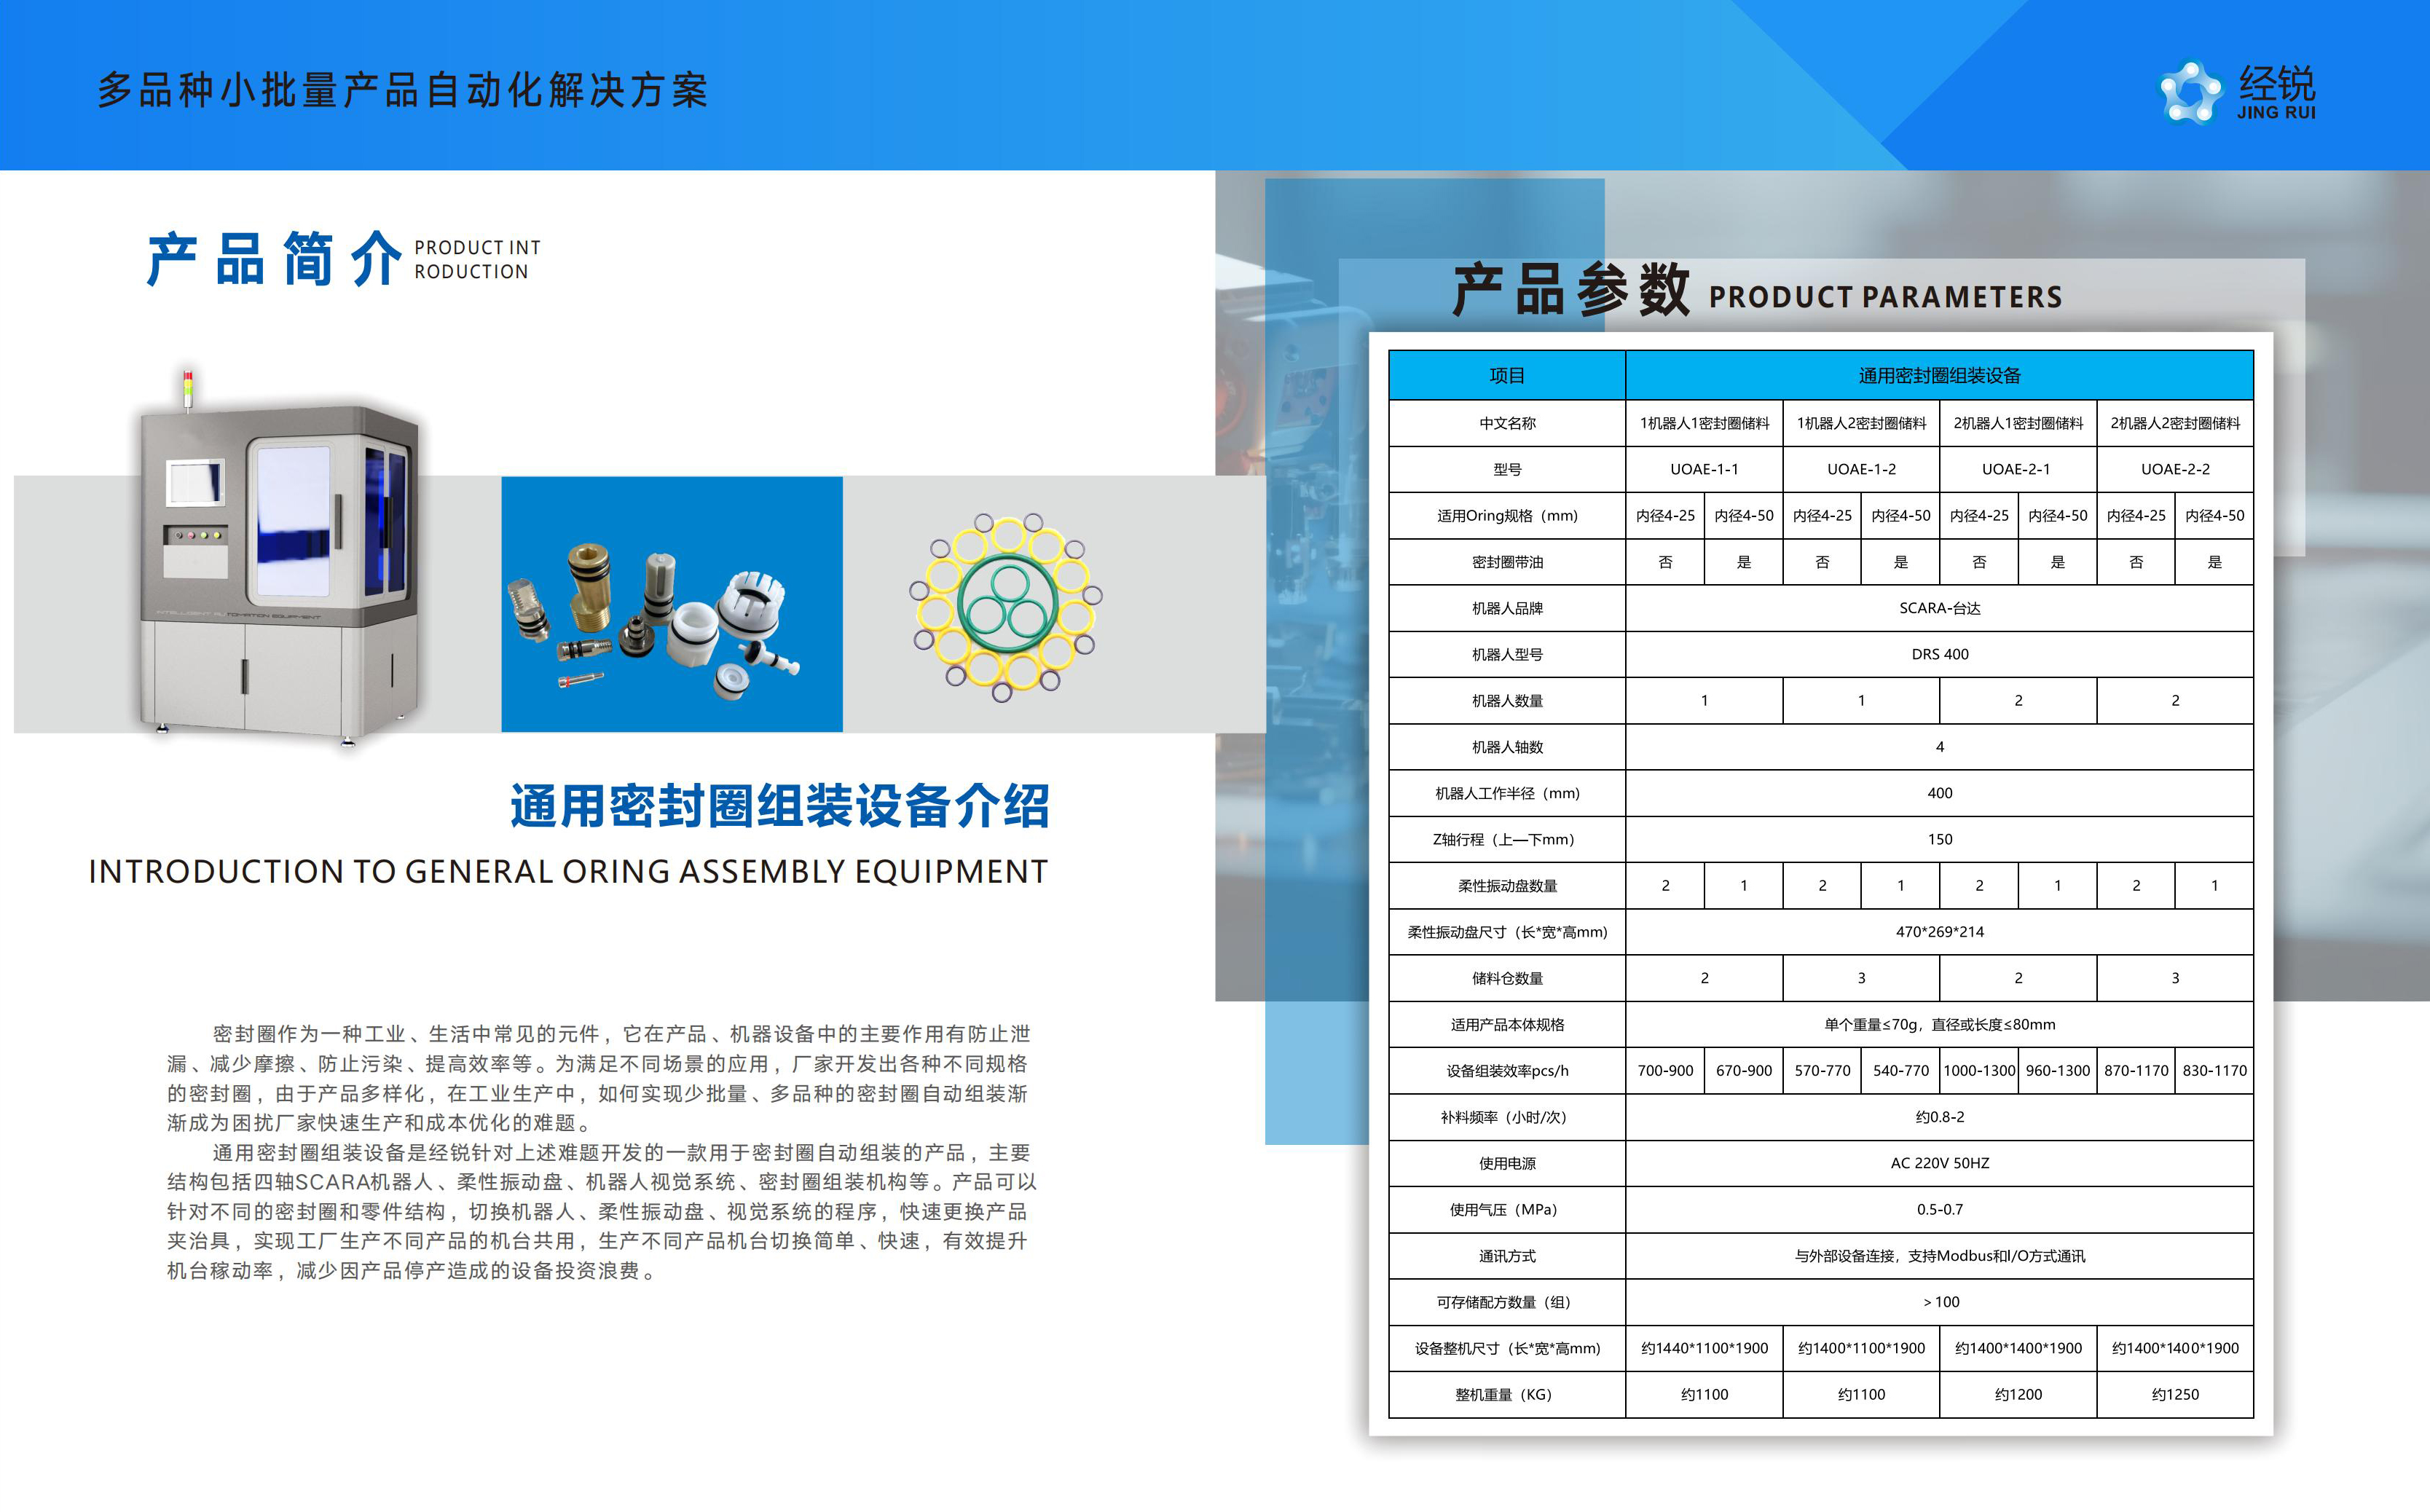Click the row label 柔性振动盘数量

point(1507,886)
